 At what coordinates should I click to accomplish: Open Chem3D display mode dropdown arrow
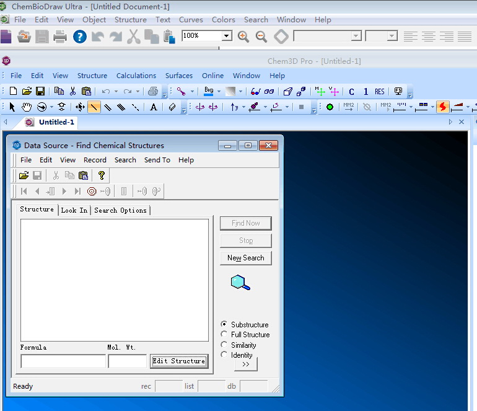point(192,91)
